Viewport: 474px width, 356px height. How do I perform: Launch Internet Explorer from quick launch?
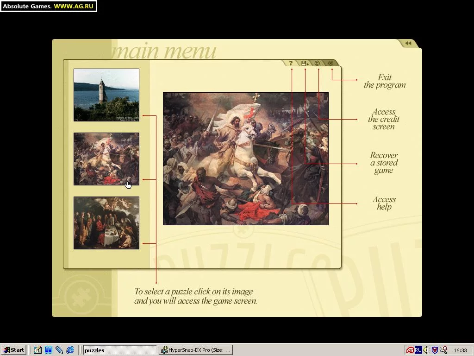click(70, 350)
